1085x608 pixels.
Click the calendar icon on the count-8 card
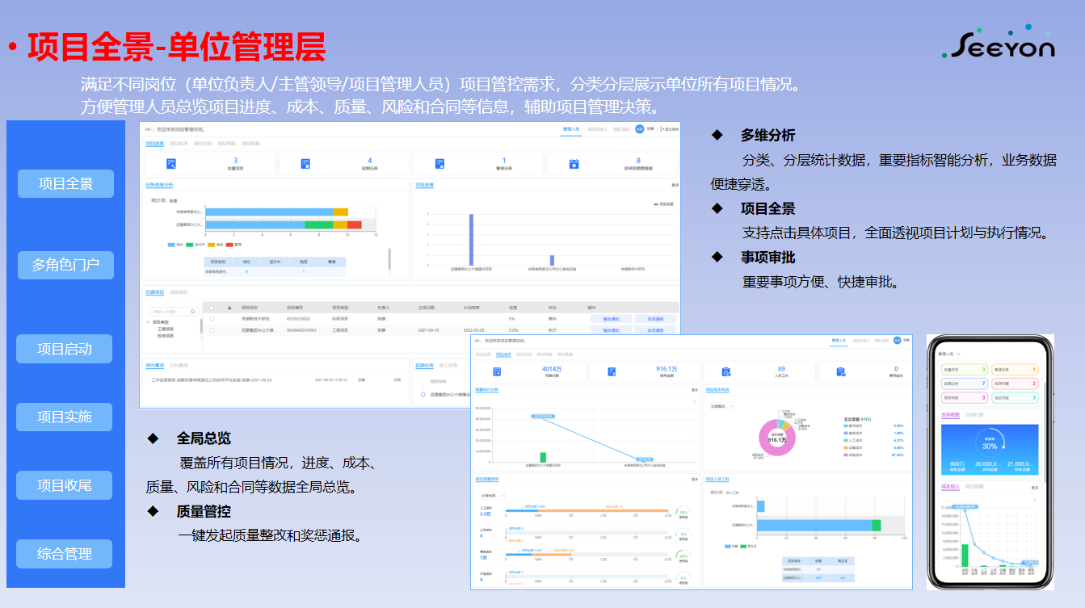coord(574,164)
